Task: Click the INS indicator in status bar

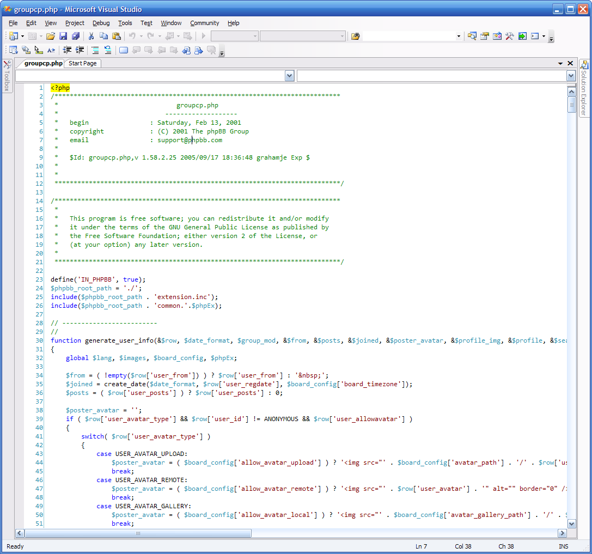Action: (x=563, y=546)
